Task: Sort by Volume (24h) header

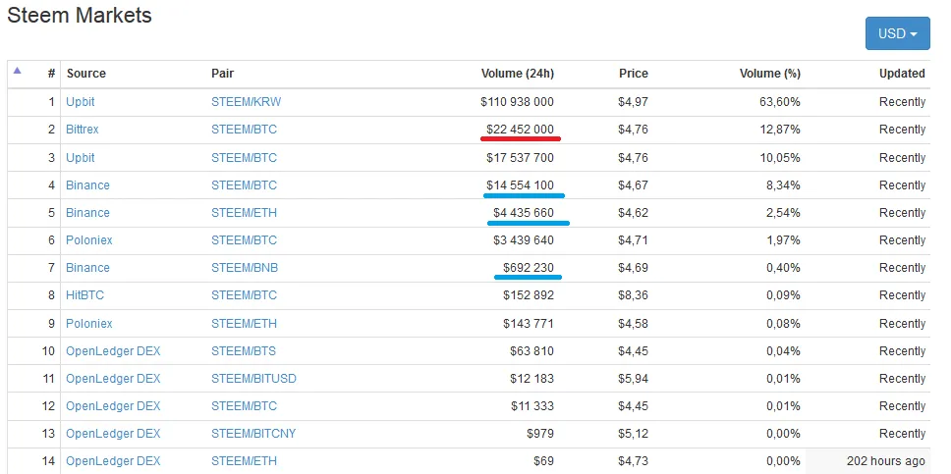Action: coord(518,74)
